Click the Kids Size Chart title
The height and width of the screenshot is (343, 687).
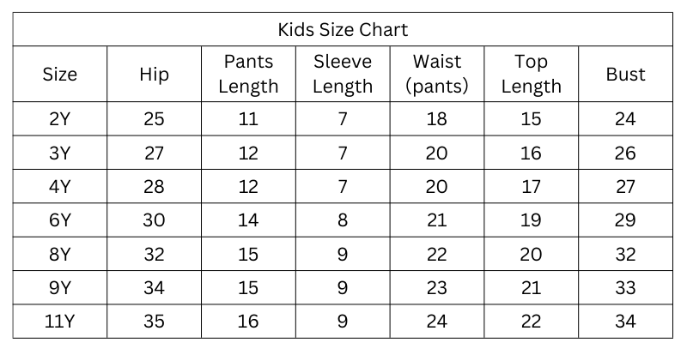click(343, 30)
